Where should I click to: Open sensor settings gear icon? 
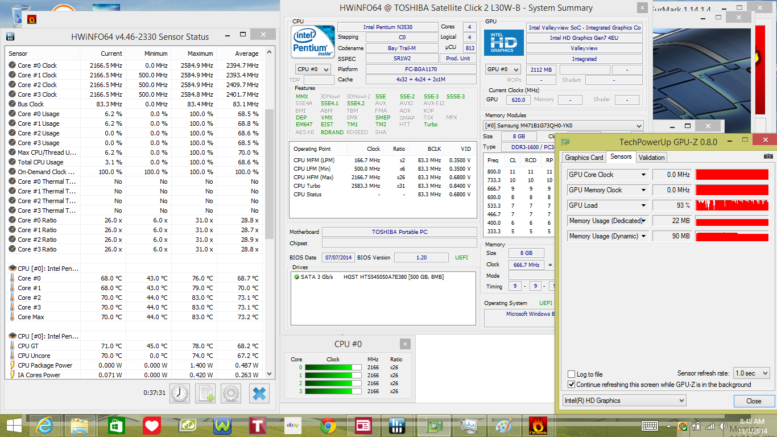(x=232, y=393)
